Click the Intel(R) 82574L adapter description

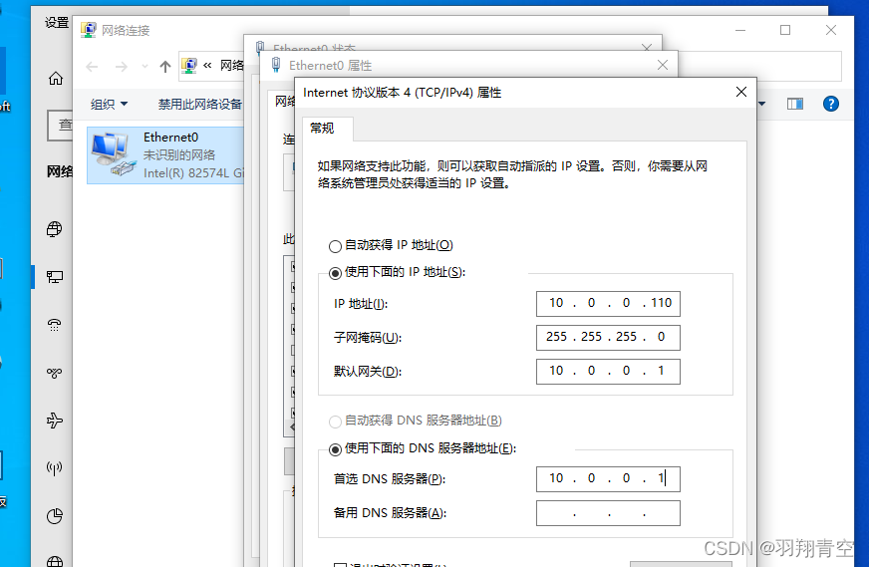tap(193, 173)
